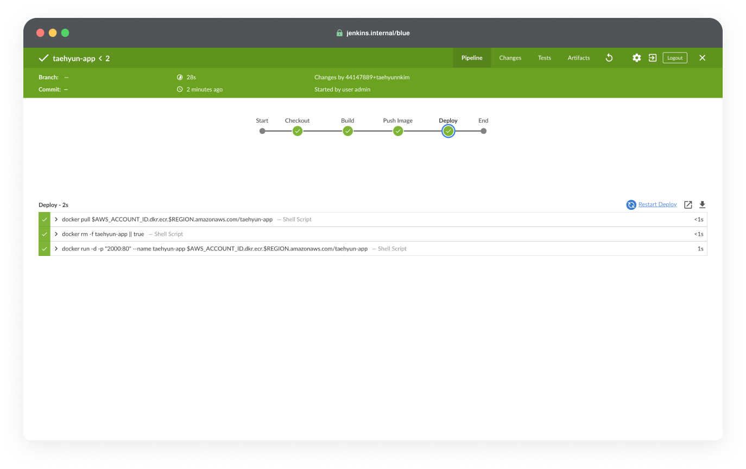Click the success checkmark beside taehyun-app title
Image resolution: width=746 pixels, height=469 pixels.
click(43, 58)
